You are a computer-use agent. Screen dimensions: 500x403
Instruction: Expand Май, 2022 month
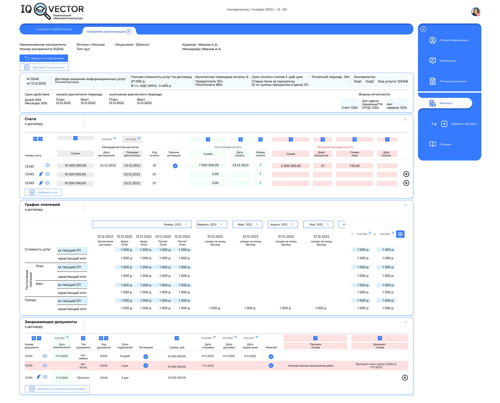[328, 224]
